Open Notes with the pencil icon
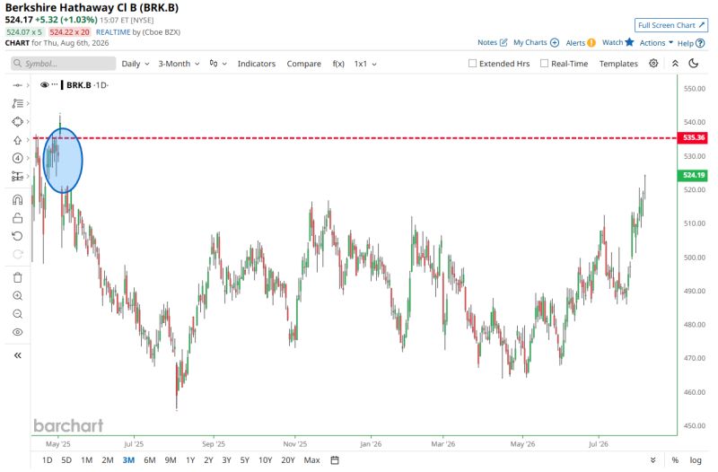This screenshot has height=472, width=718. [492, 42]
